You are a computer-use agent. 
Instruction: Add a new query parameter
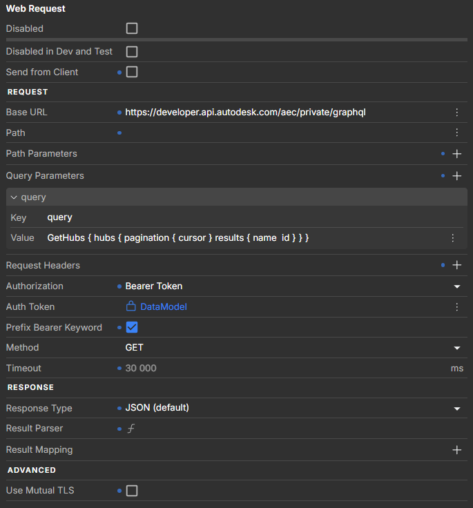coord(456,176)
